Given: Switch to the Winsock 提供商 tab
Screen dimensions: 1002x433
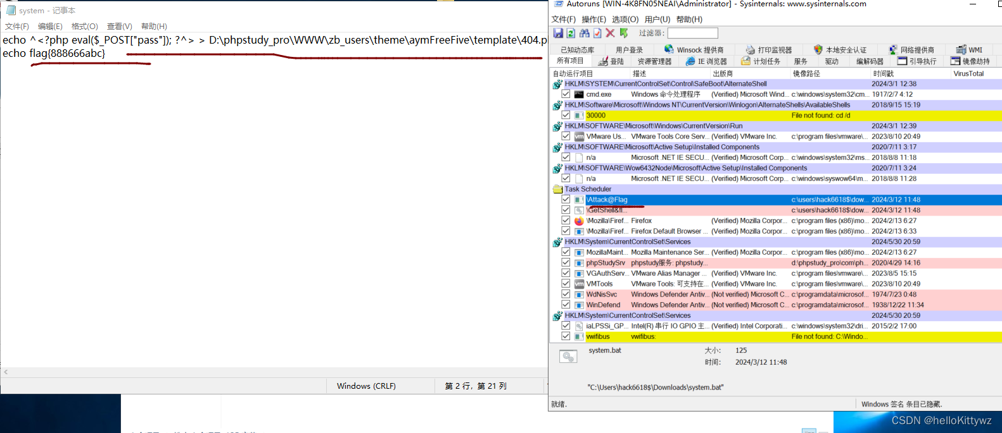Looking at the screenshot, I should (694, 50).
